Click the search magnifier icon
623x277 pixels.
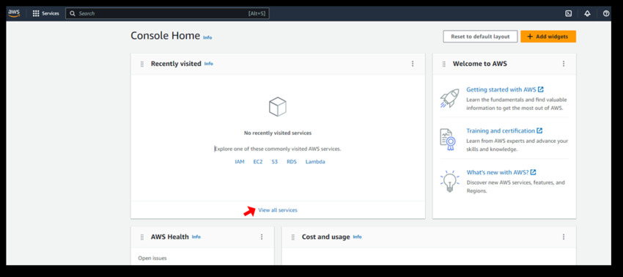(x=73, y=13)
